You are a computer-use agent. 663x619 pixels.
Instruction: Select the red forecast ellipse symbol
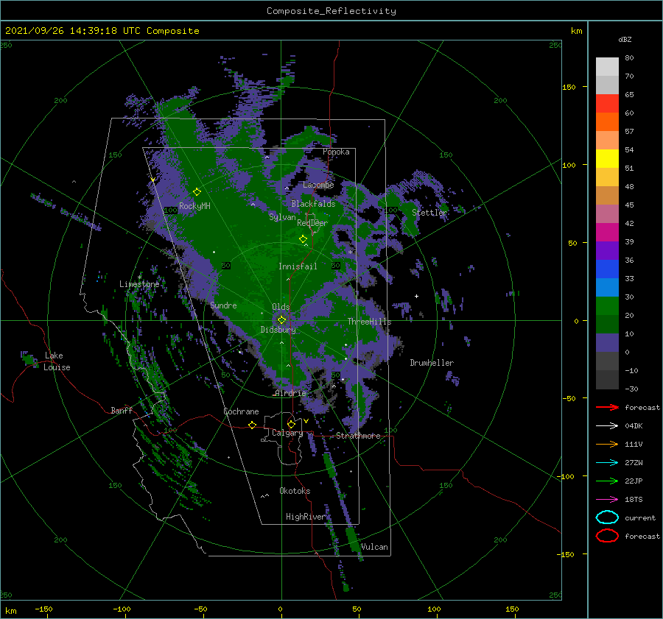coord(607,536)
